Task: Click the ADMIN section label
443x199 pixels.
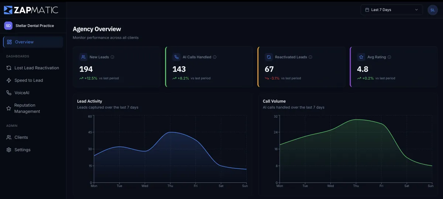Action: (x=12, y=126)
